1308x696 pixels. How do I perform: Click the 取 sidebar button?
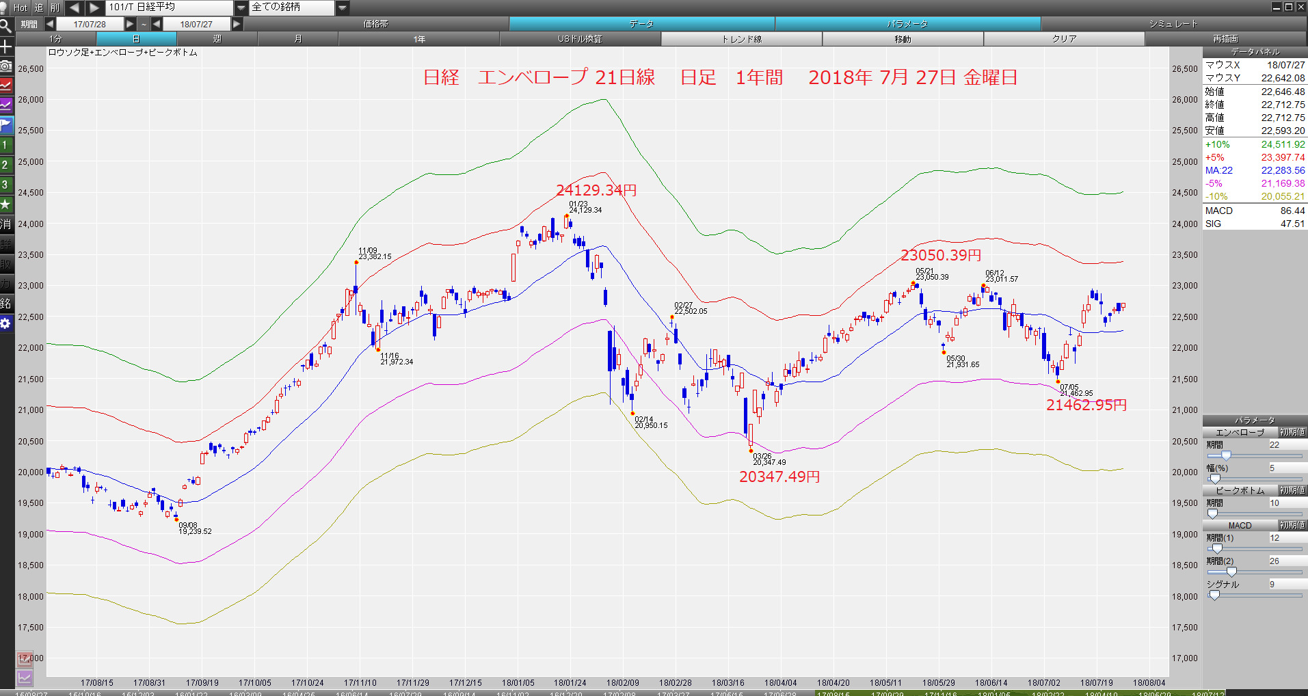point(6,264)
